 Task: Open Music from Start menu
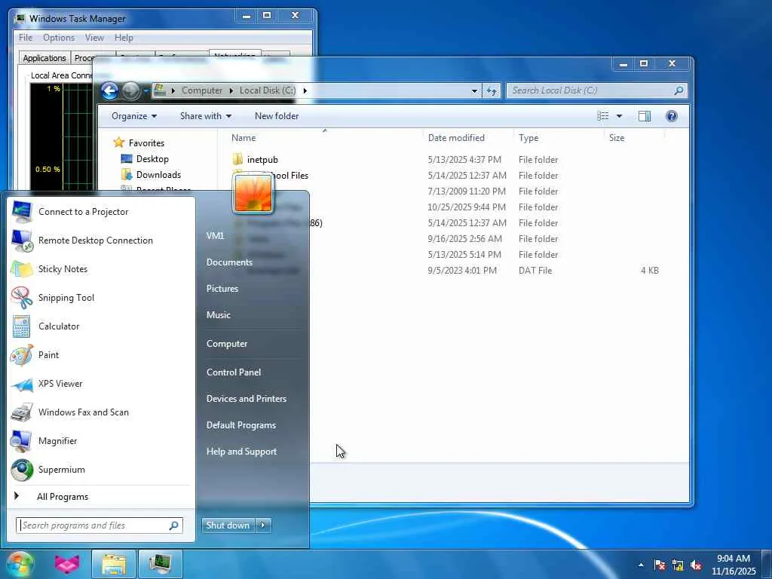218,315
